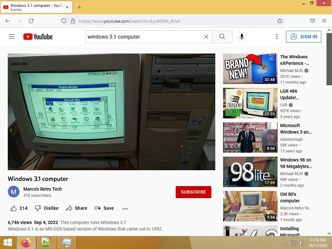Reload the page with the refresh icon

point(31,21)
